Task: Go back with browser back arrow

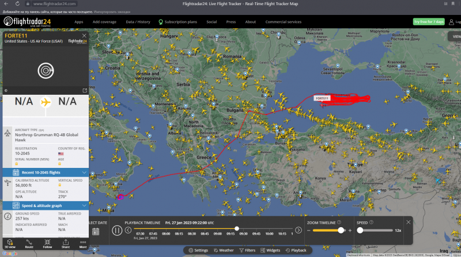Action: click(x=6, y=4)
